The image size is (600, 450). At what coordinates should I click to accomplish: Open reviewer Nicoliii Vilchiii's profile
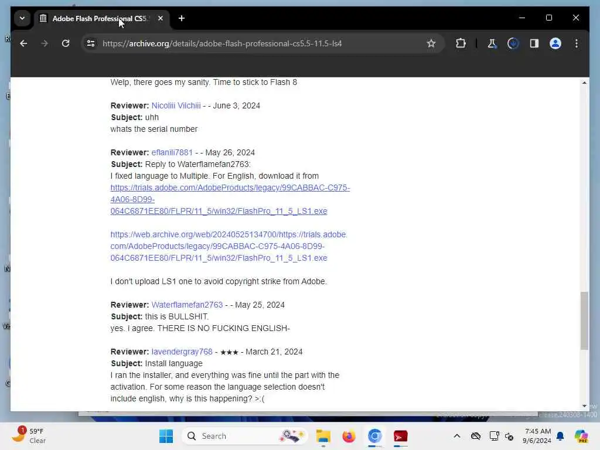(176, 105)
